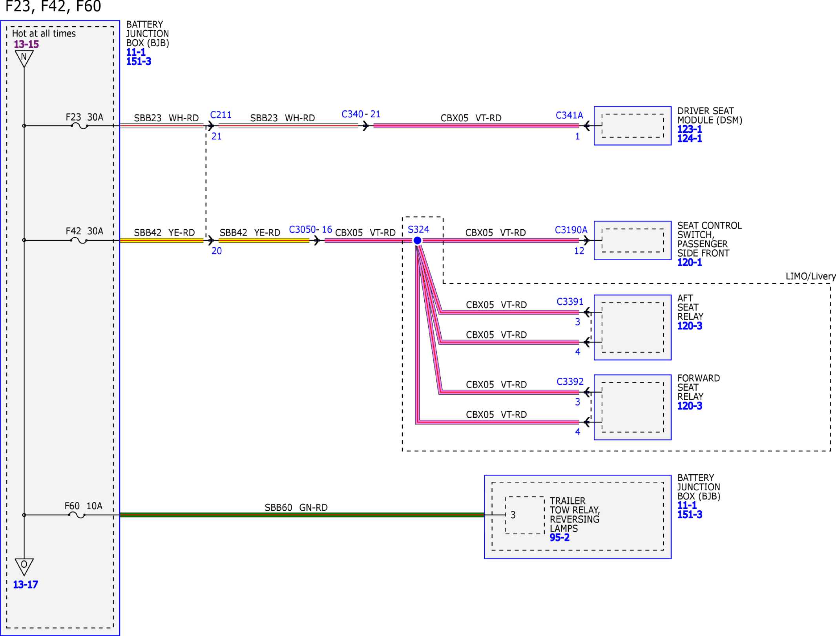Open connector C211 label
This screenshot has width=836, height=636.
[221, 115]
